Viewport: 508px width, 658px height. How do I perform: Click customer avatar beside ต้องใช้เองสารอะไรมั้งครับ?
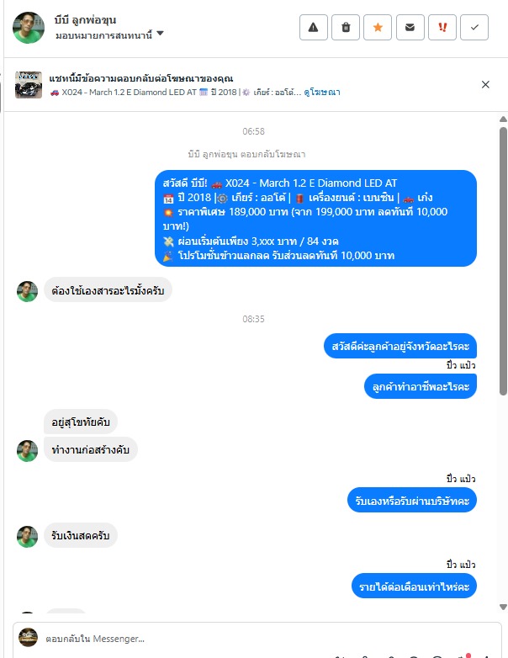(27, 292)
